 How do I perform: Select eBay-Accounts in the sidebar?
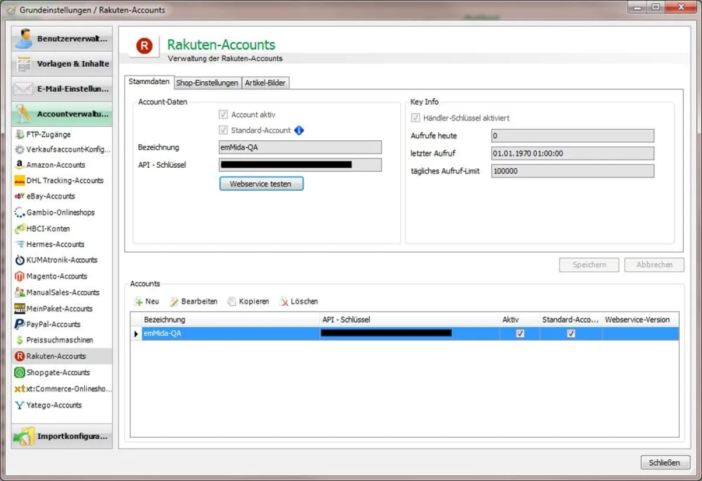tap(50, 196)
